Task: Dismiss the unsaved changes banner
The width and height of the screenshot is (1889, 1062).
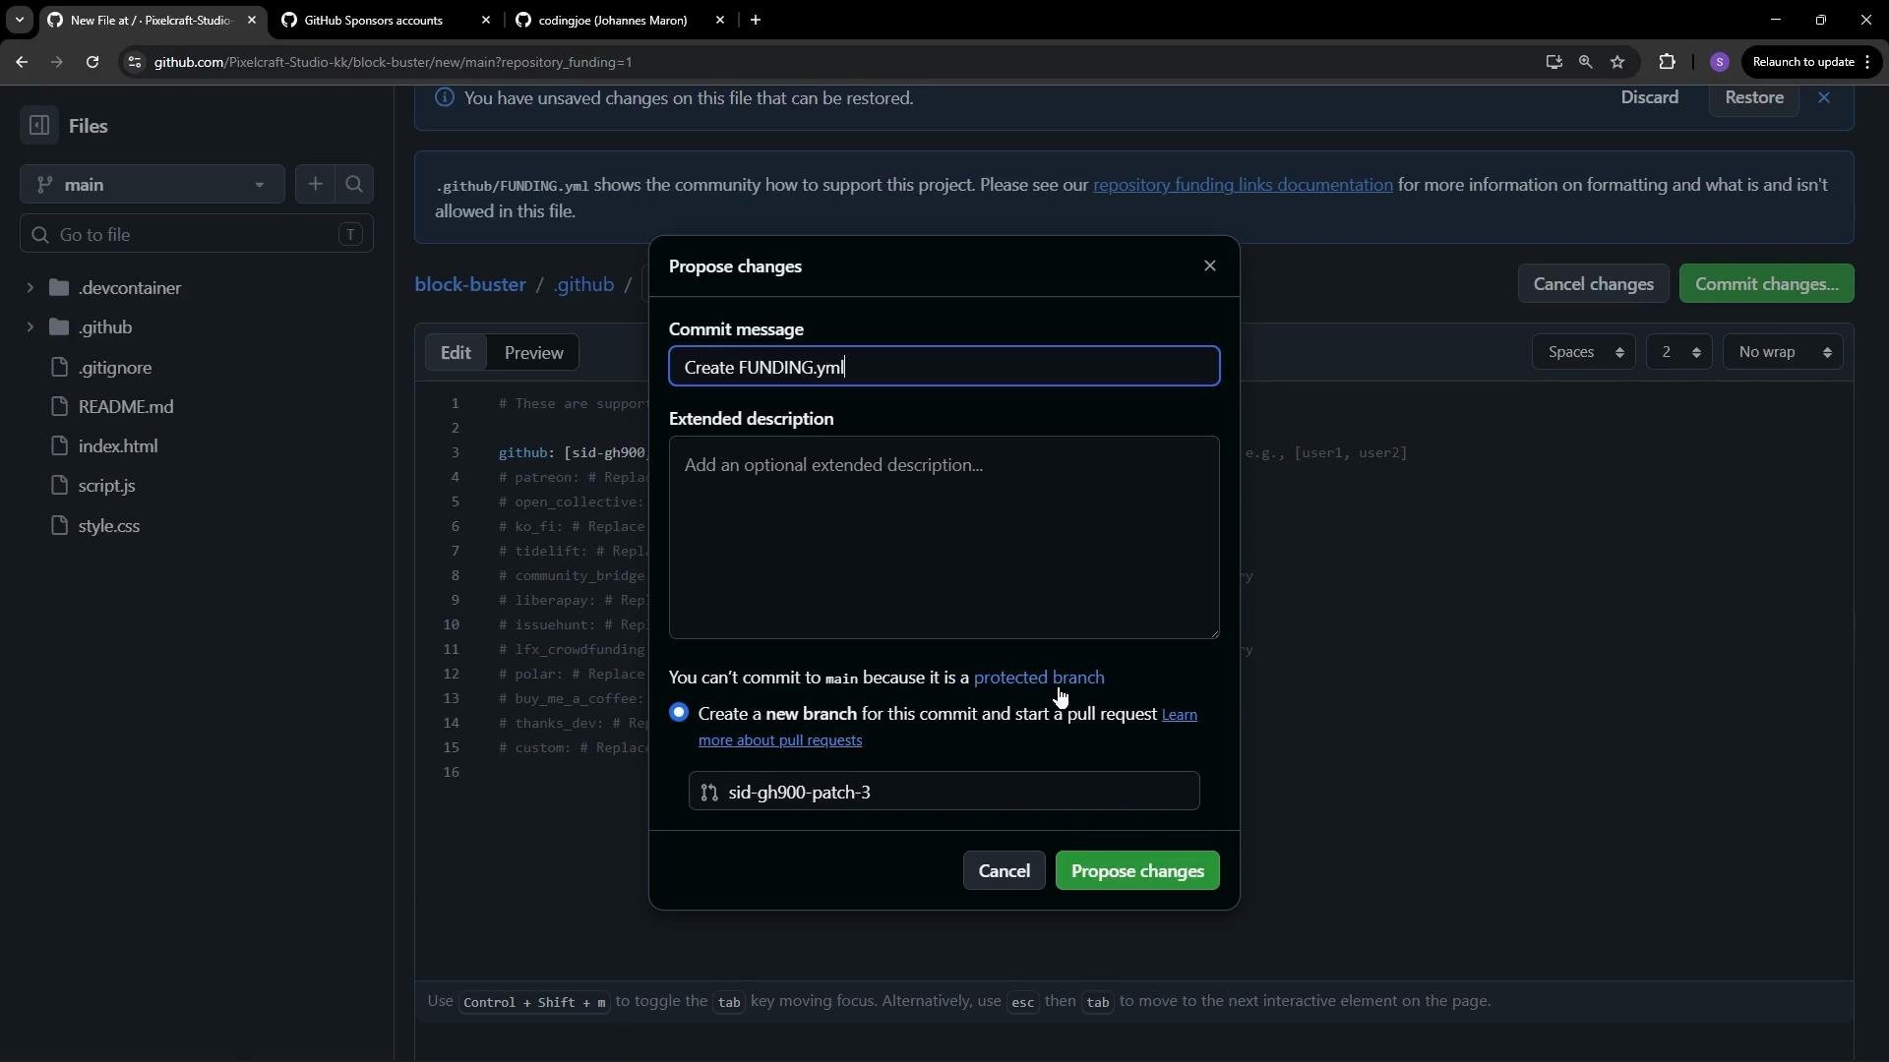Action: click(1824, 98)
